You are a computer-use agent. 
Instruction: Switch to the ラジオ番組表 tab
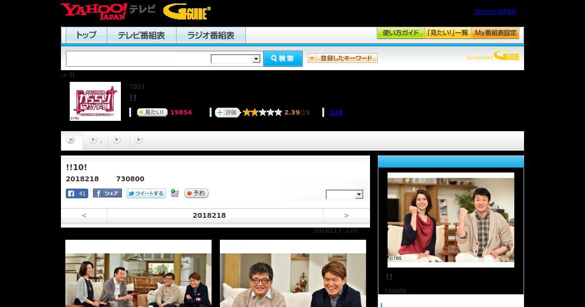pos(211,36)
